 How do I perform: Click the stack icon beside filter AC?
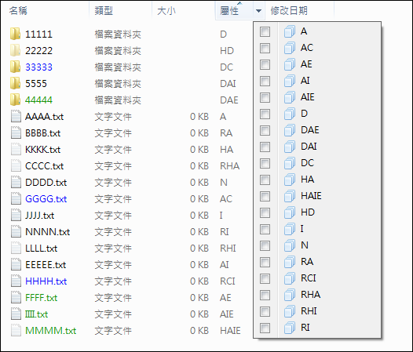pos(290,48)
